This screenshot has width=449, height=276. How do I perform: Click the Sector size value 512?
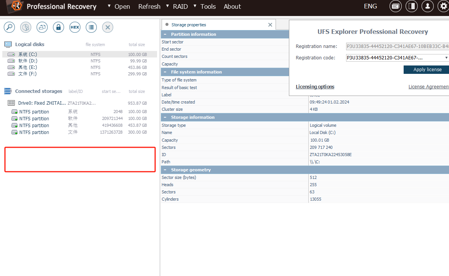coord(313,177)
